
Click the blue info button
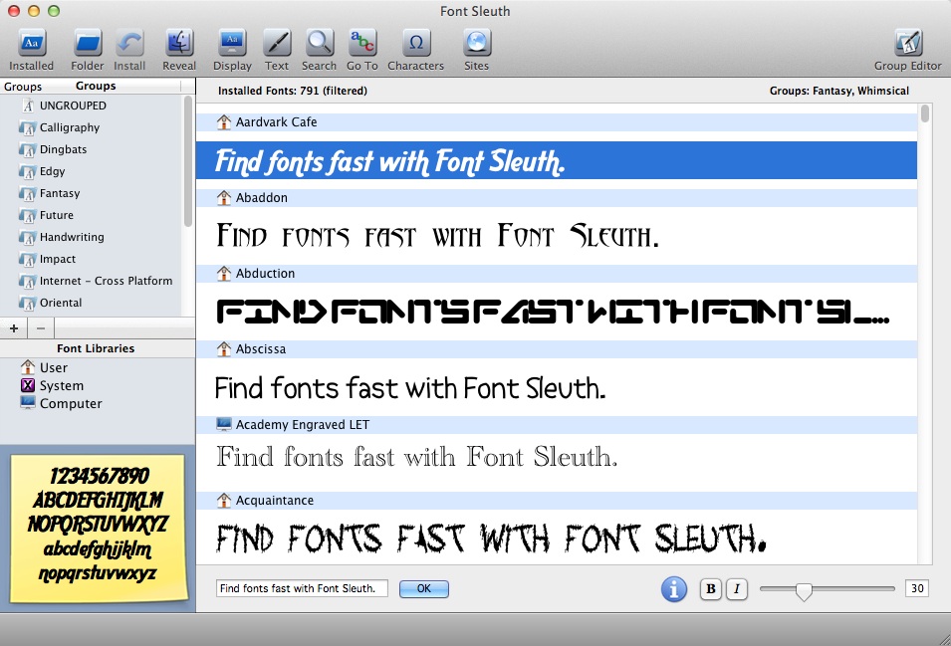pos(674,588)
